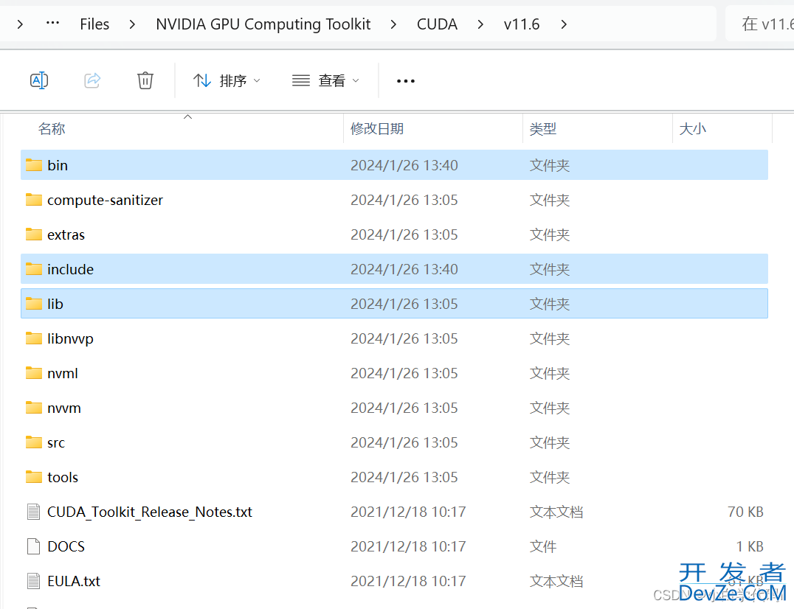This screenshot has width=794, height=609.
Task: Click the bin row's date 2024/1/26 13:40
Action: 404,165
